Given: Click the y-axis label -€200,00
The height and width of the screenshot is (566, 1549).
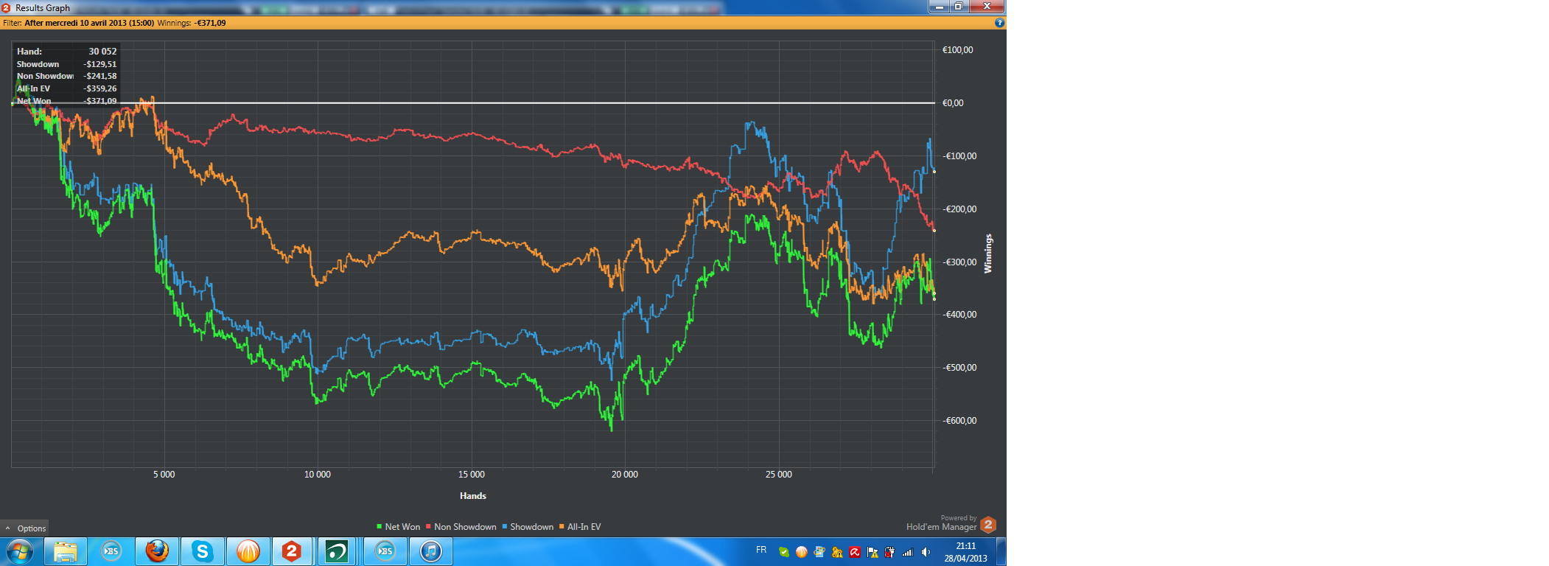Looking at the screenshot, I should click(x=959, y=209).
